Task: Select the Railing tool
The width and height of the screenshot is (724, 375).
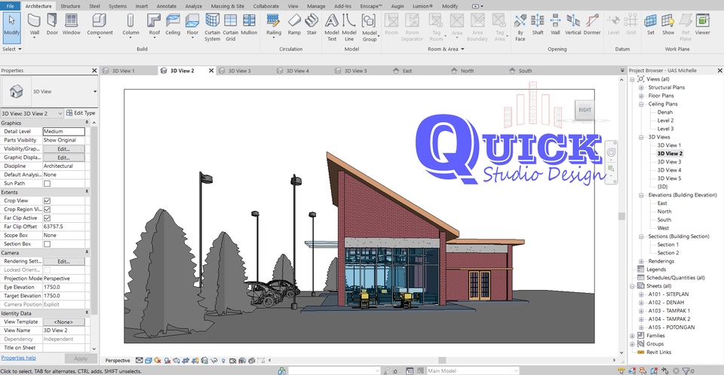Action: tap(273, 24)
